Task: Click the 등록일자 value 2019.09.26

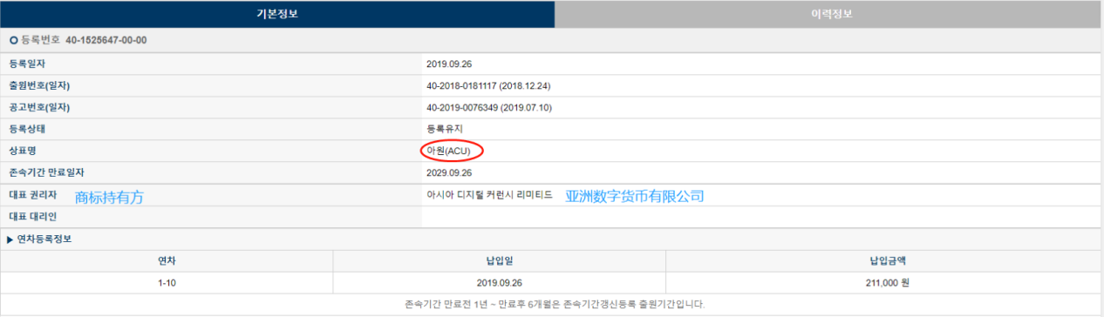Action: point(449,64)
